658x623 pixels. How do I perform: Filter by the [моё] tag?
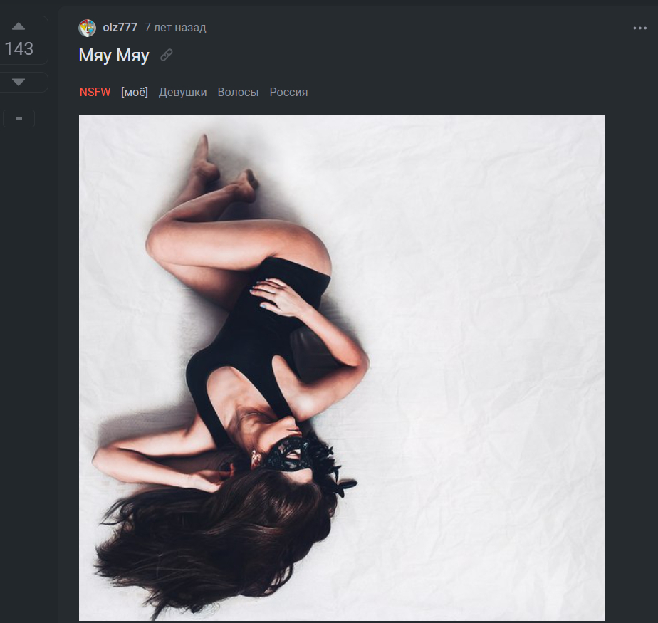tap(135, 93)
